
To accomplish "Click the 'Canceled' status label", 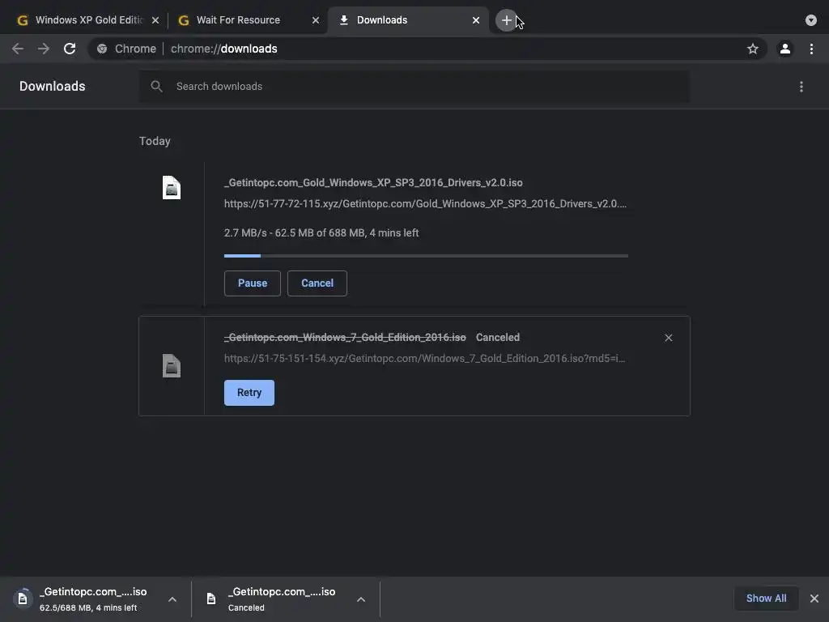I will [498, 338].
